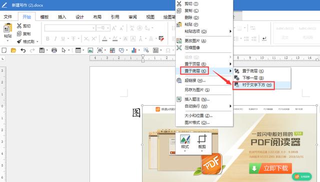Click the Insert table icon

pos(78,50)
